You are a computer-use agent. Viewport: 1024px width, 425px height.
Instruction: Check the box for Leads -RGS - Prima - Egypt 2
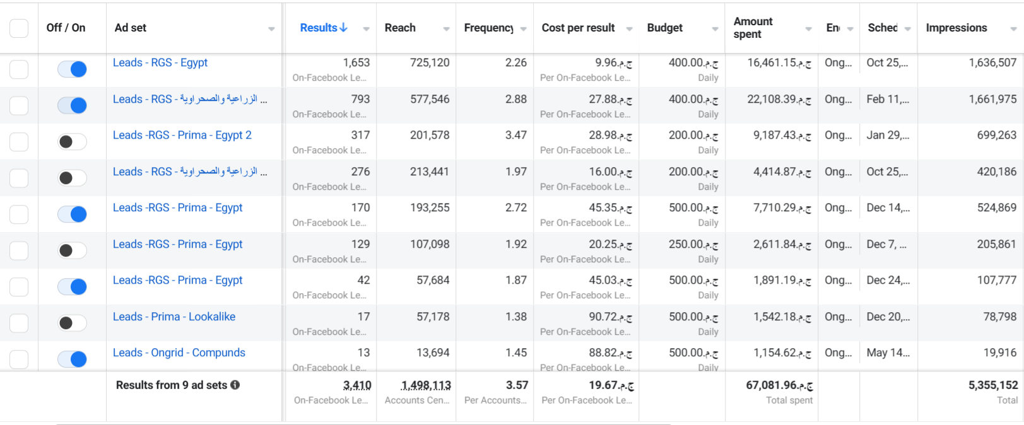(19, 142)
